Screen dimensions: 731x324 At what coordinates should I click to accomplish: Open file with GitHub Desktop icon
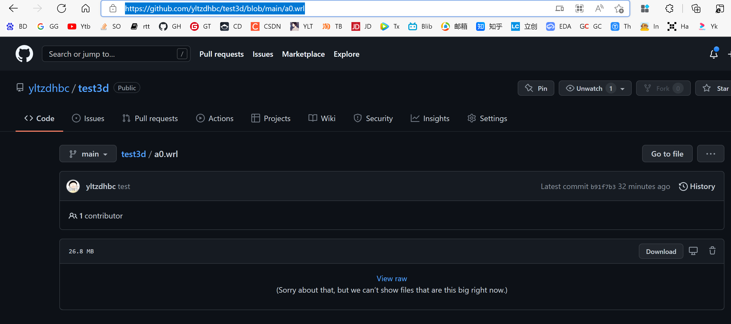click(x=693, y=251)
